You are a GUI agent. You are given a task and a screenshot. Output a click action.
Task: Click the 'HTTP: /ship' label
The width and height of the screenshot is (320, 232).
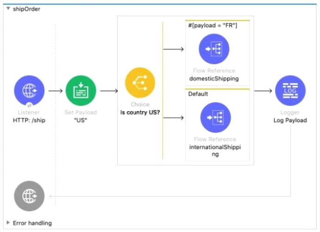pyautogui.click(x=29, y=120)
